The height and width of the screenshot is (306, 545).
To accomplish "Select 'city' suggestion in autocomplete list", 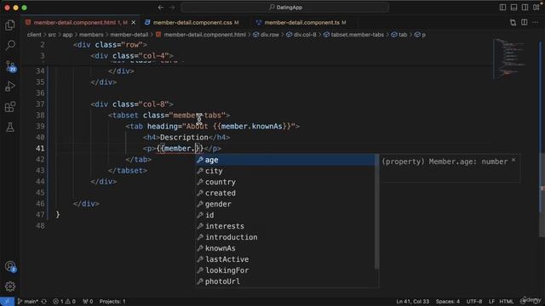I will click(285, 171).
